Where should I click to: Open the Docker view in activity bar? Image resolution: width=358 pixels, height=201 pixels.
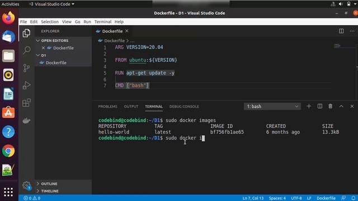coord(26,121)
